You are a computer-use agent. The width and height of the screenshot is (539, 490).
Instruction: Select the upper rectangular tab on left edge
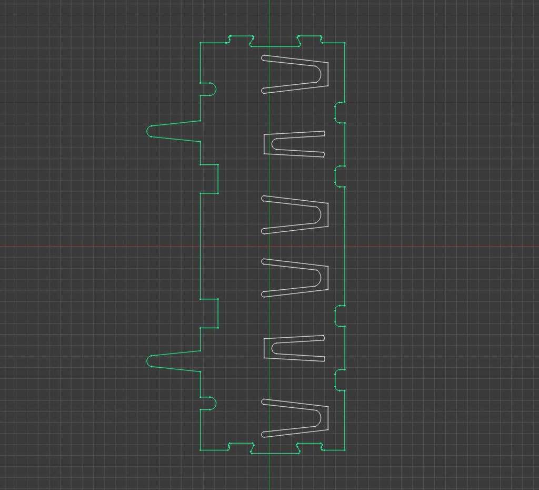pos(218,179)
